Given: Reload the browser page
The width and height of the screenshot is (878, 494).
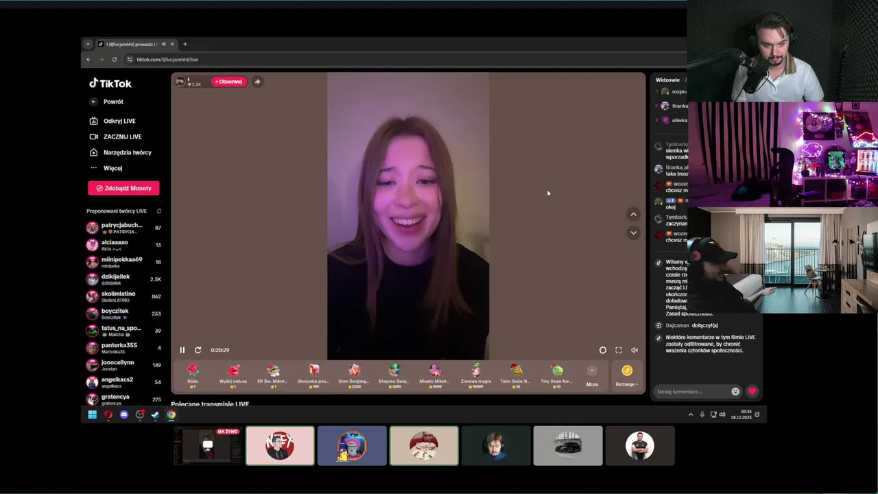Looking at the screenshot, I should click(114, 60).
